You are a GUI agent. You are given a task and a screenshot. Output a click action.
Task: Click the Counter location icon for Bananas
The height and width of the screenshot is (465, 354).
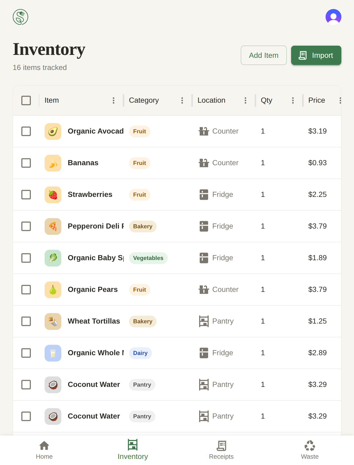(x=204, y=163)
